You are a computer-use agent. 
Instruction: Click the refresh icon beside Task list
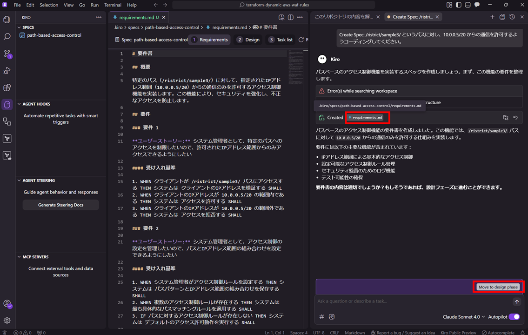coord(301,40)
